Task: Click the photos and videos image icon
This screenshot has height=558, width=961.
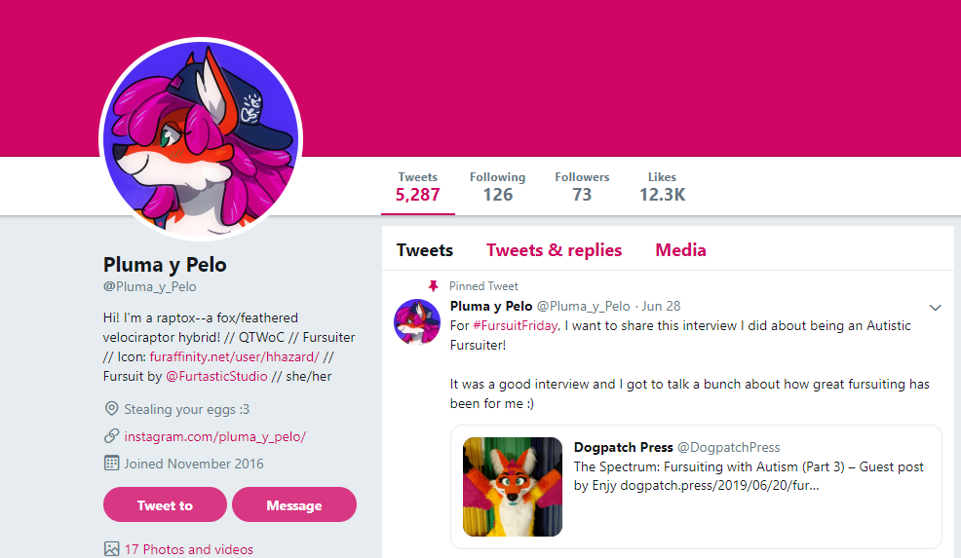Action: [111, 549]
